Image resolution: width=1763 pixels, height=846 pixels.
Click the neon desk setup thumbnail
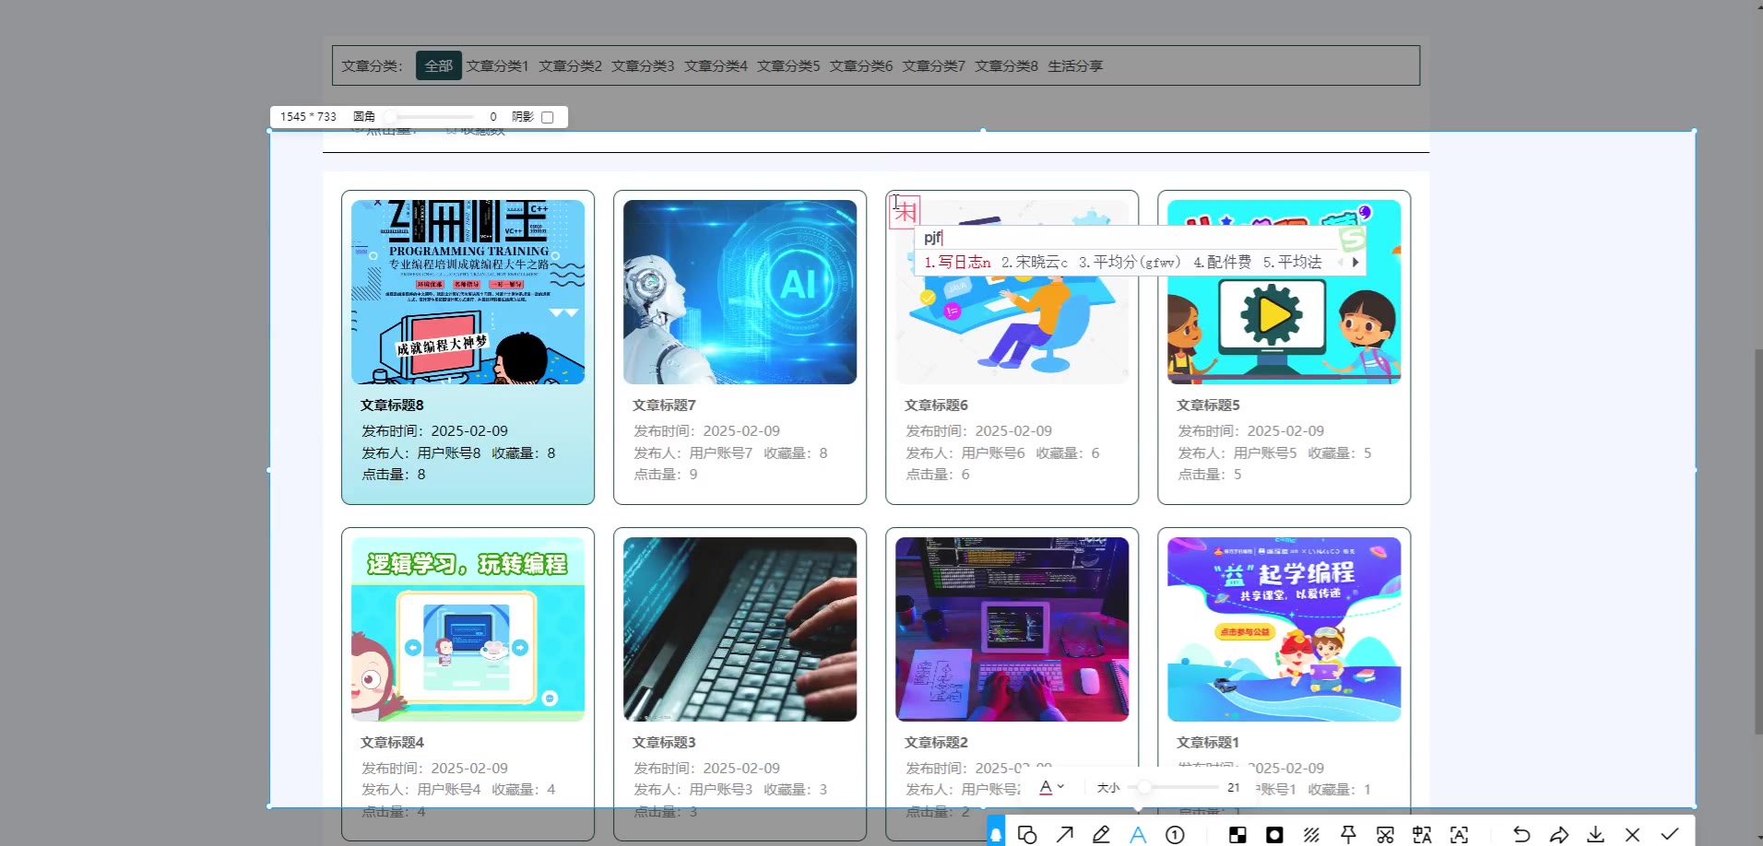(x=1012, y=629)
